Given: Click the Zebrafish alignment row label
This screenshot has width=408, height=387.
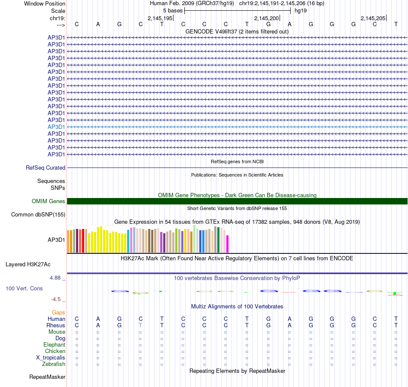Looking at the screenshot, I should point(54,364).
